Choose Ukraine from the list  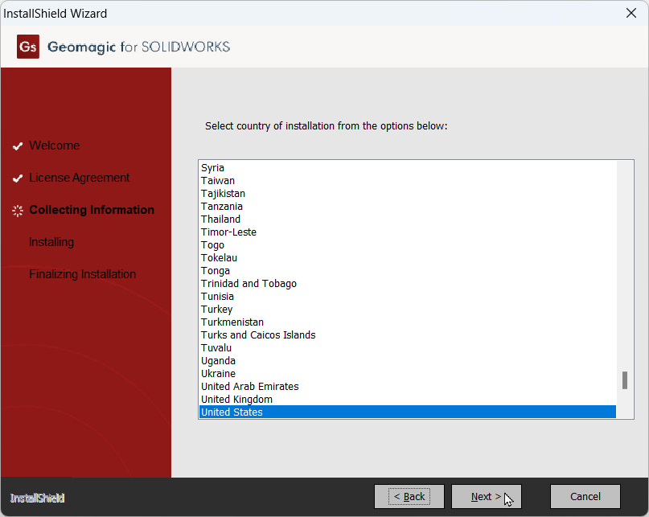407,373
